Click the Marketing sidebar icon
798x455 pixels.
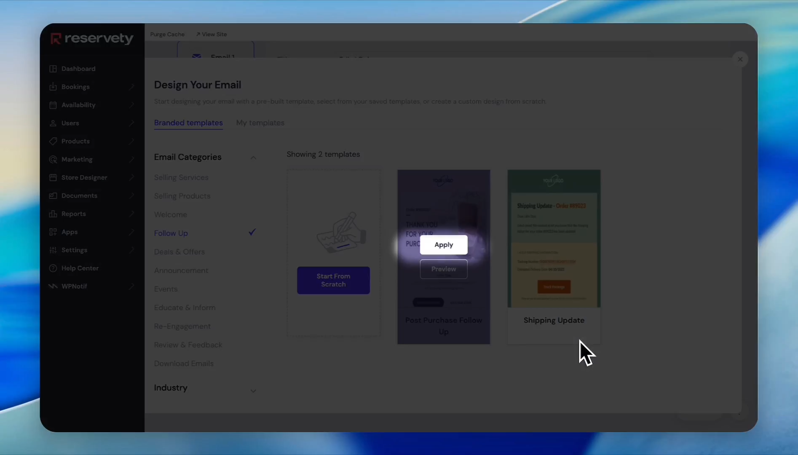pyautogui.click(x=53, y=159)
